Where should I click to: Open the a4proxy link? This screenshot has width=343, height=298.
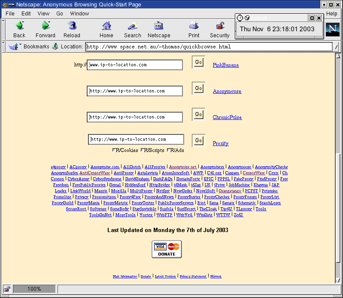pyautogui.click(x=58, y=167)
